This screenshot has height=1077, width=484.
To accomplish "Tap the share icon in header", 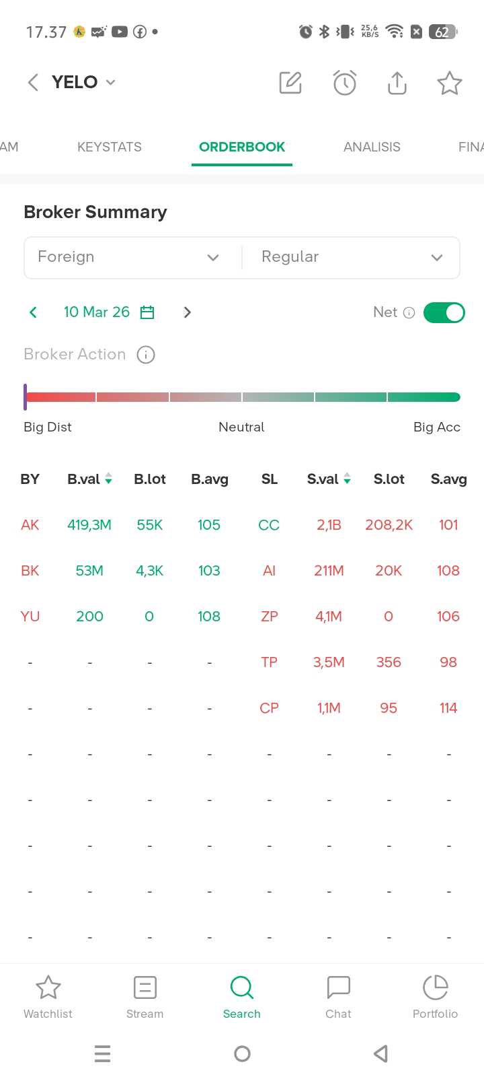I will coord(397,83).
